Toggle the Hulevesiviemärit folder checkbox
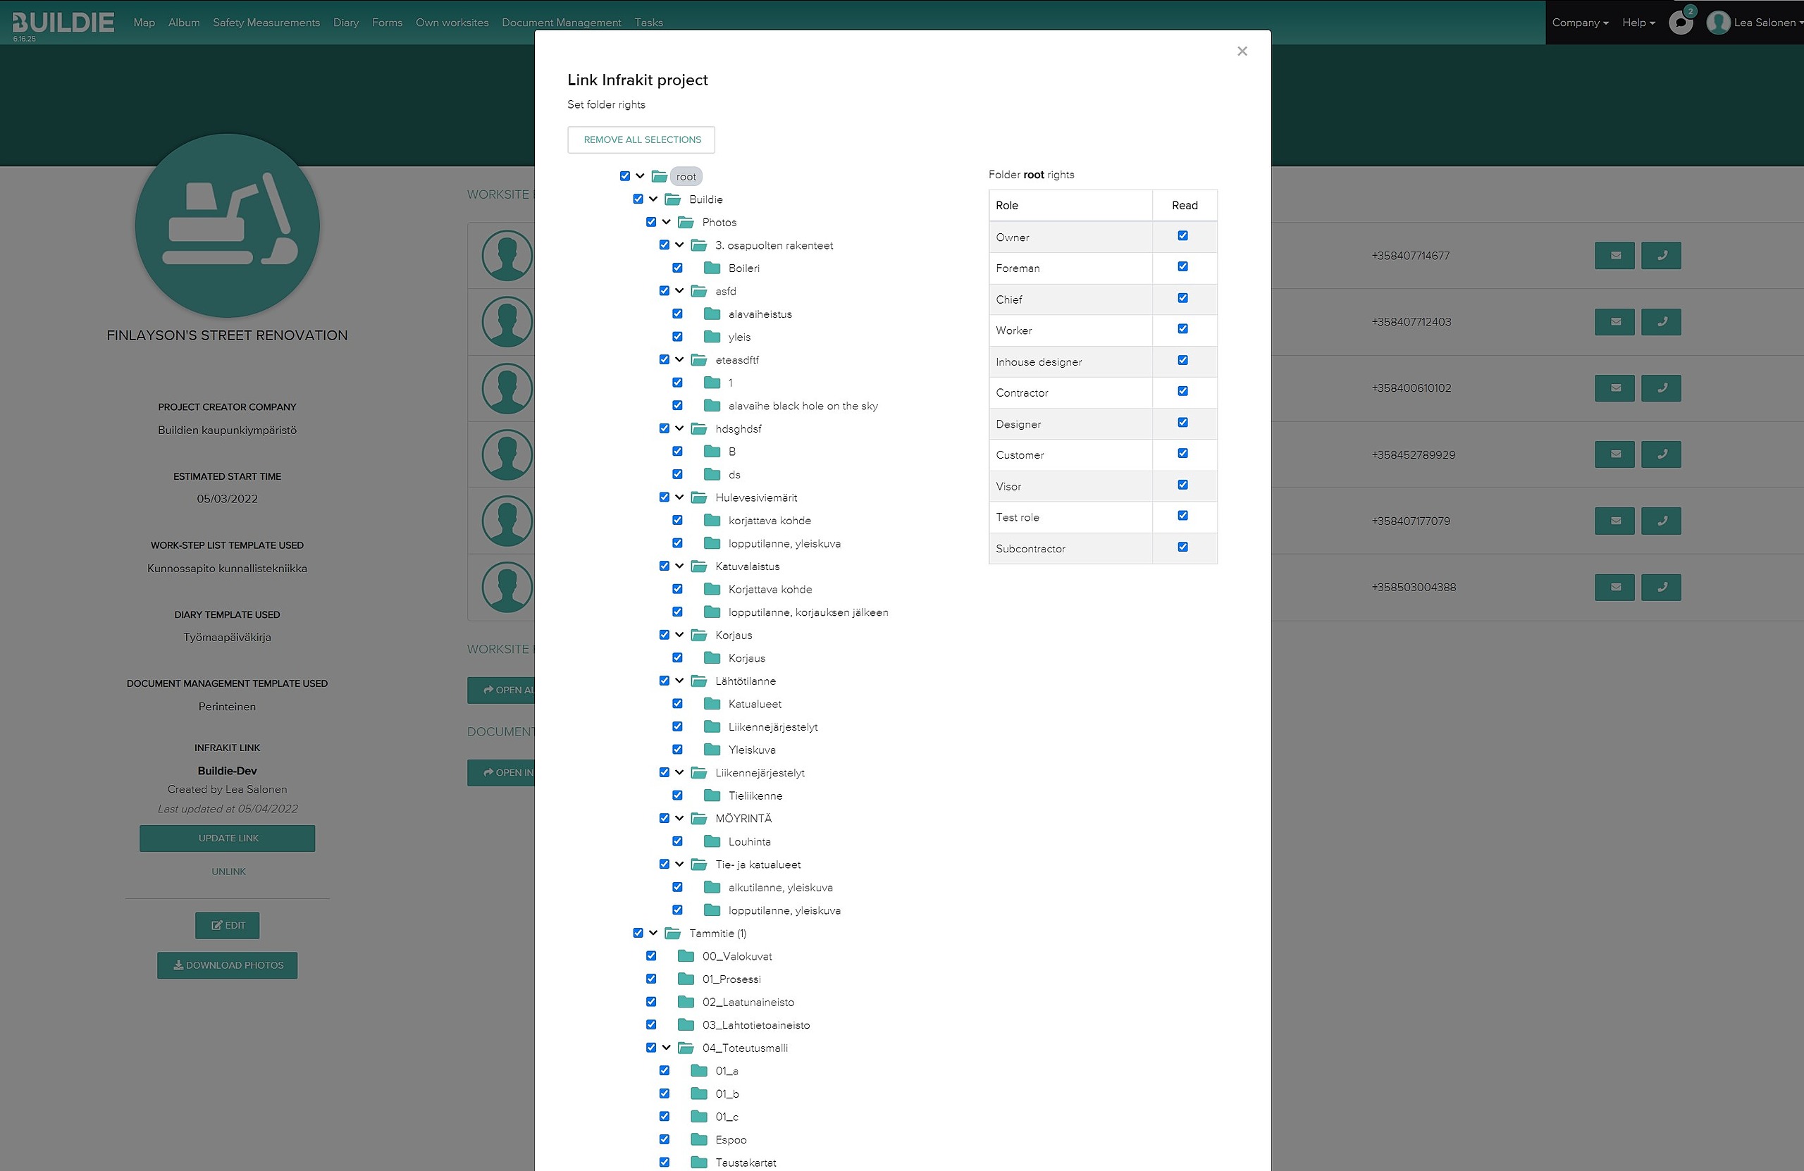 click(664, 498)
